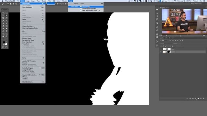Select the Pen tool
207x116 pixels.
[3, 31]
